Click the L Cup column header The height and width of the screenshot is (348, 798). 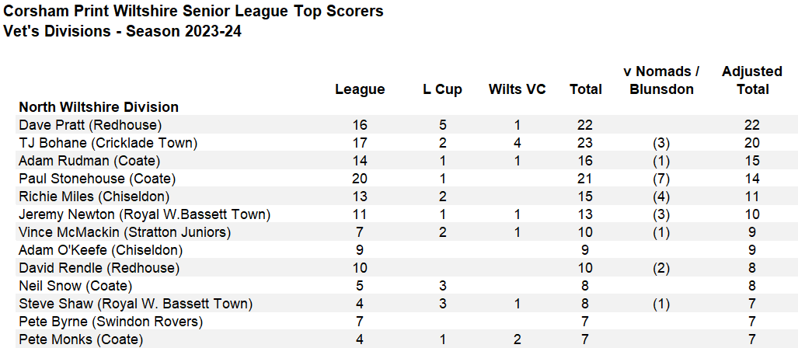(442, 89)
